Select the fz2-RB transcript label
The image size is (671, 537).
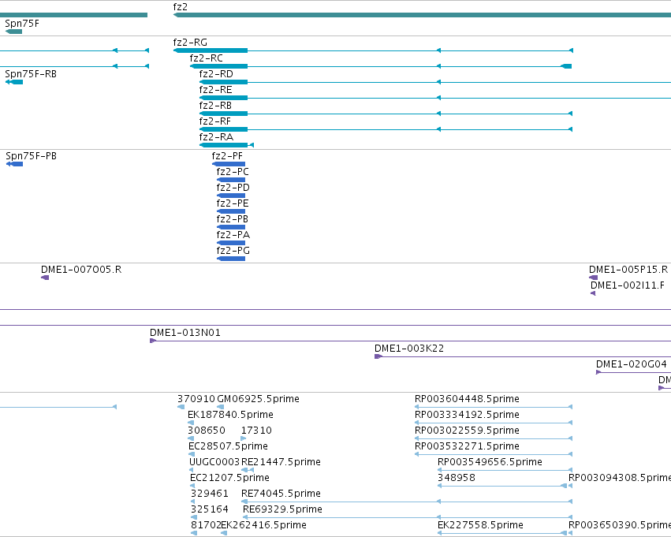pyautogui.click(x=216, y=106)
